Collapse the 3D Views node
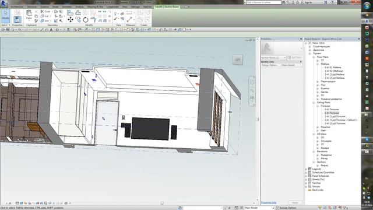373x210 pixels. [x=314, y=134]
